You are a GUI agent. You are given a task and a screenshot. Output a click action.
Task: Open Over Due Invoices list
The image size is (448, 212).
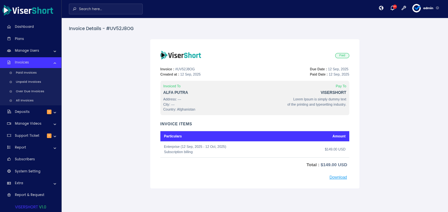click(x=30, y=91)
